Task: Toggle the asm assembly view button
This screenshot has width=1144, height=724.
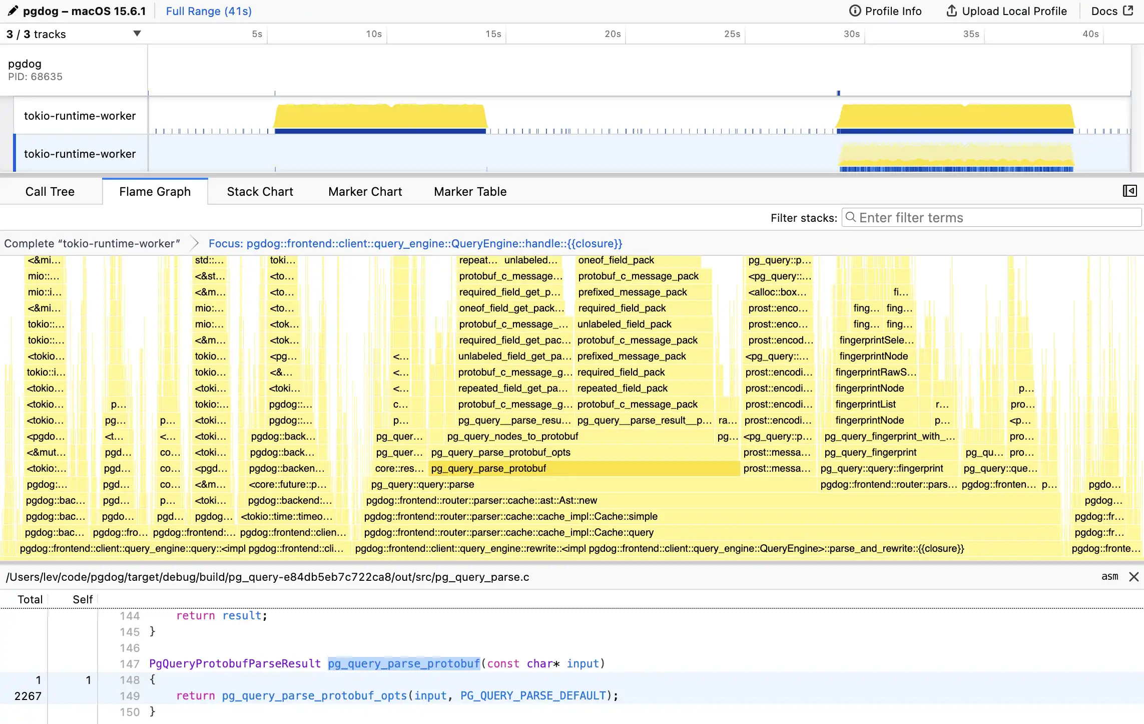Action: [x=1109, y=576]
